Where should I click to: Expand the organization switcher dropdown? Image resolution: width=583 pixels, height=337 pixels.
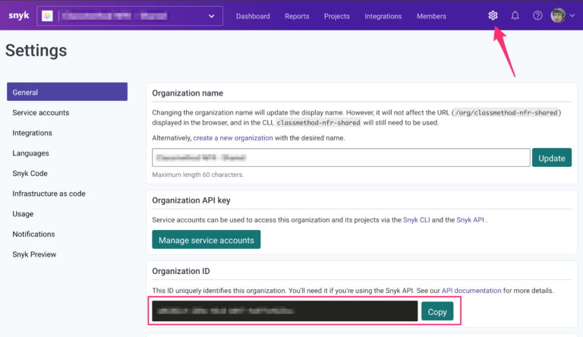pos(211,16)
